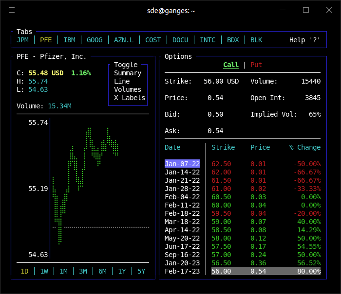Choose expiry date Feb-04-22
The image size is (341, 294).
pos(182,197)
